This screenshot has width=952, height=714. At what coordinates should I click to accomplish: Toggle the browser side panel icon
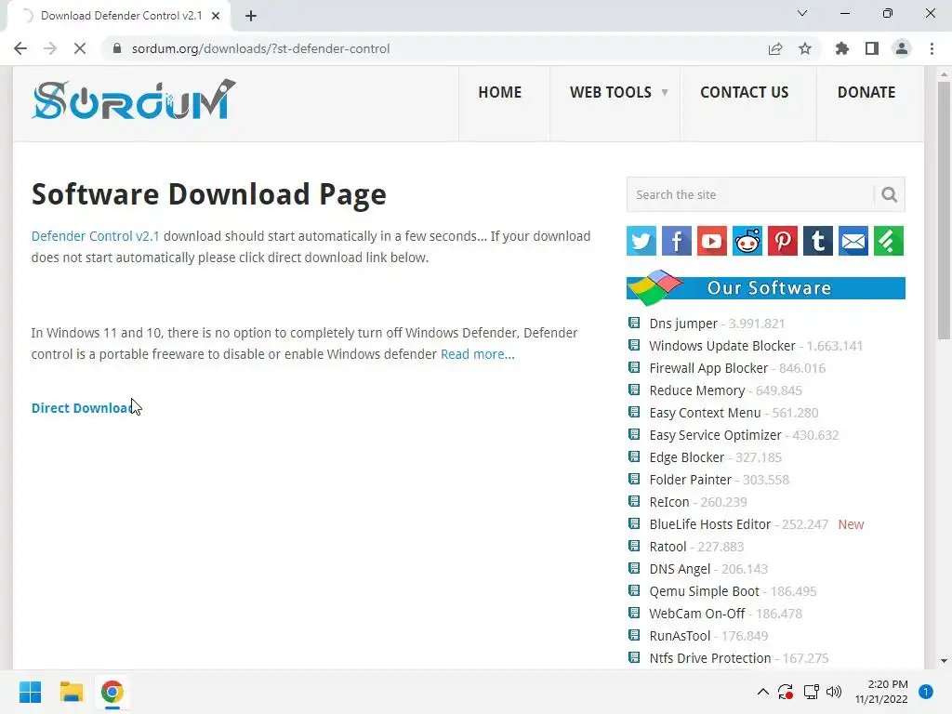pyautogui.click(x=872, y=48)
